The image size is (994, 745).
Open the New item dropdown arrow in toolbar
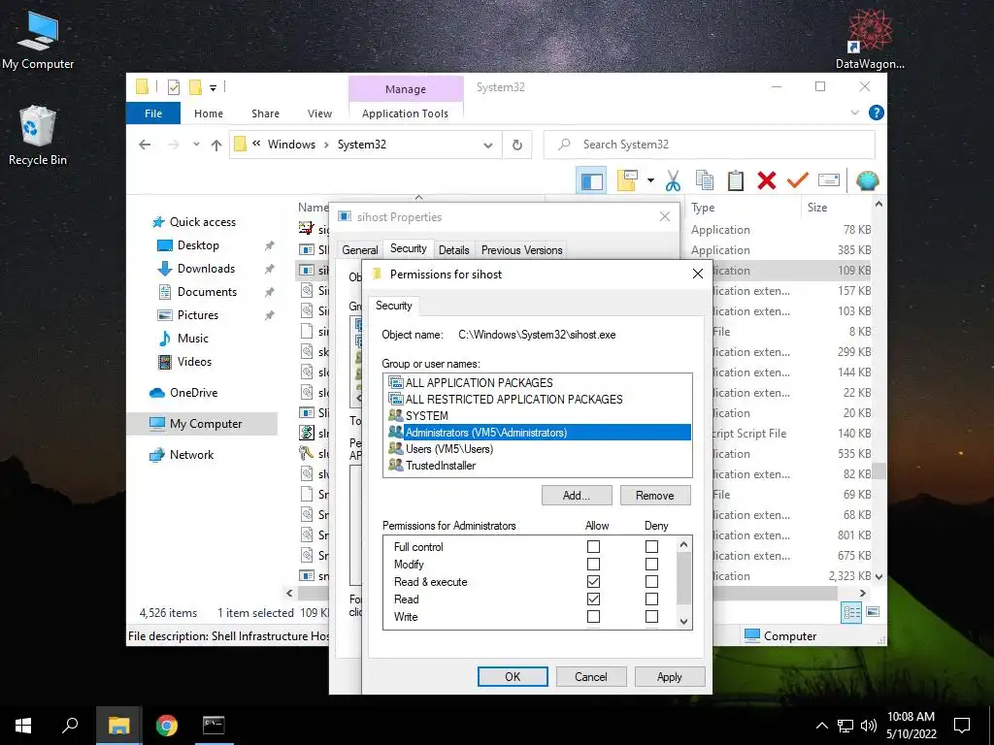(x=650, y=180)
